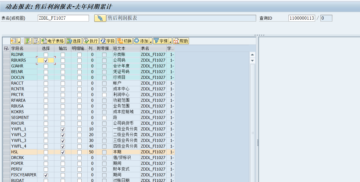Screen dimensions: 360x182
Task: Uncheck 输出 checkbox for HSL
Action: point(63,152)
